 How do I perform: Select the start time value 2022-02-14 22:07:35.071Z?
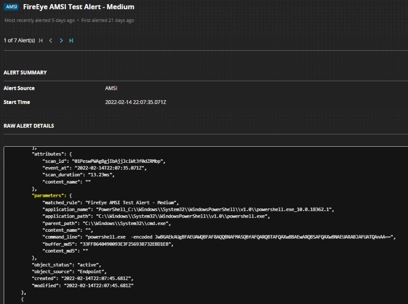[x=135, y=102]
